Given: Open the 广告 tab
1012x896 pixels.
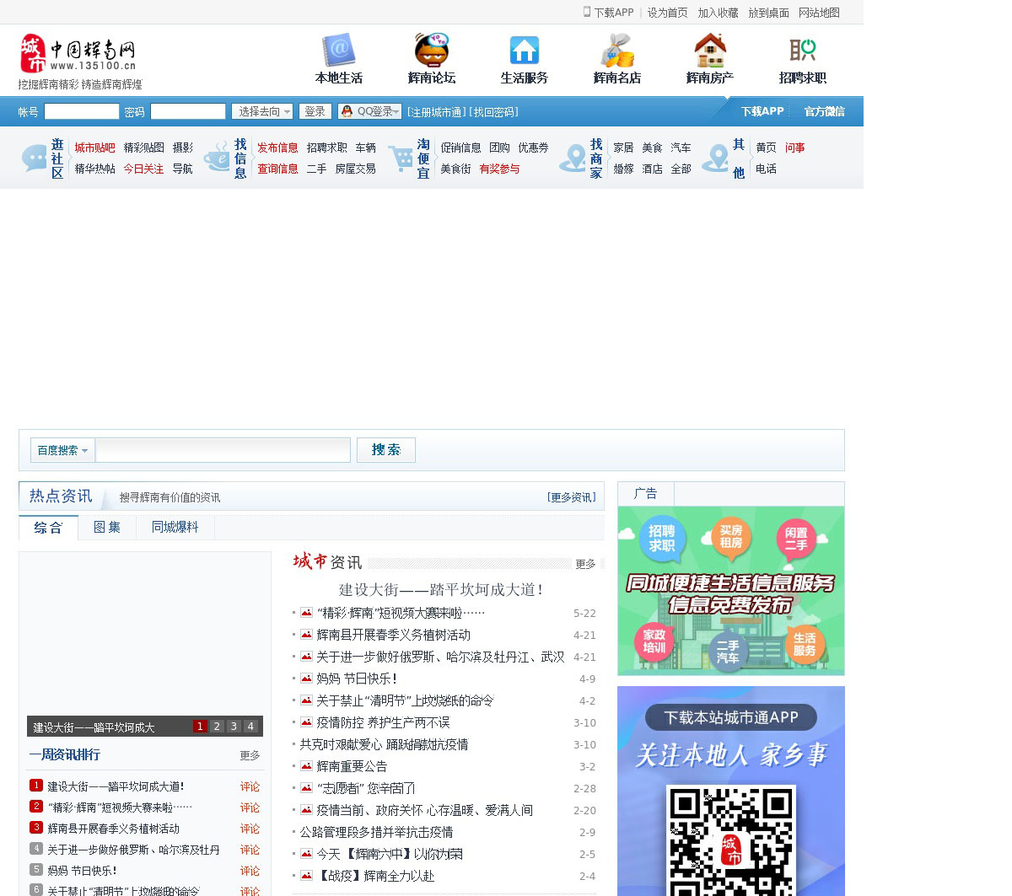Looking at the screenshot, I should 646,494.
